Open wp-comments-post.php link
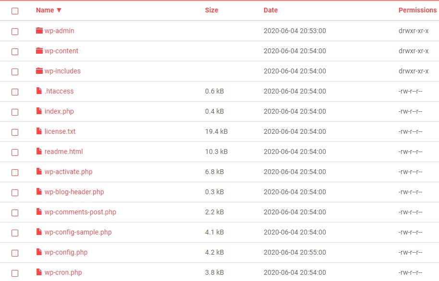 [80, 212]
